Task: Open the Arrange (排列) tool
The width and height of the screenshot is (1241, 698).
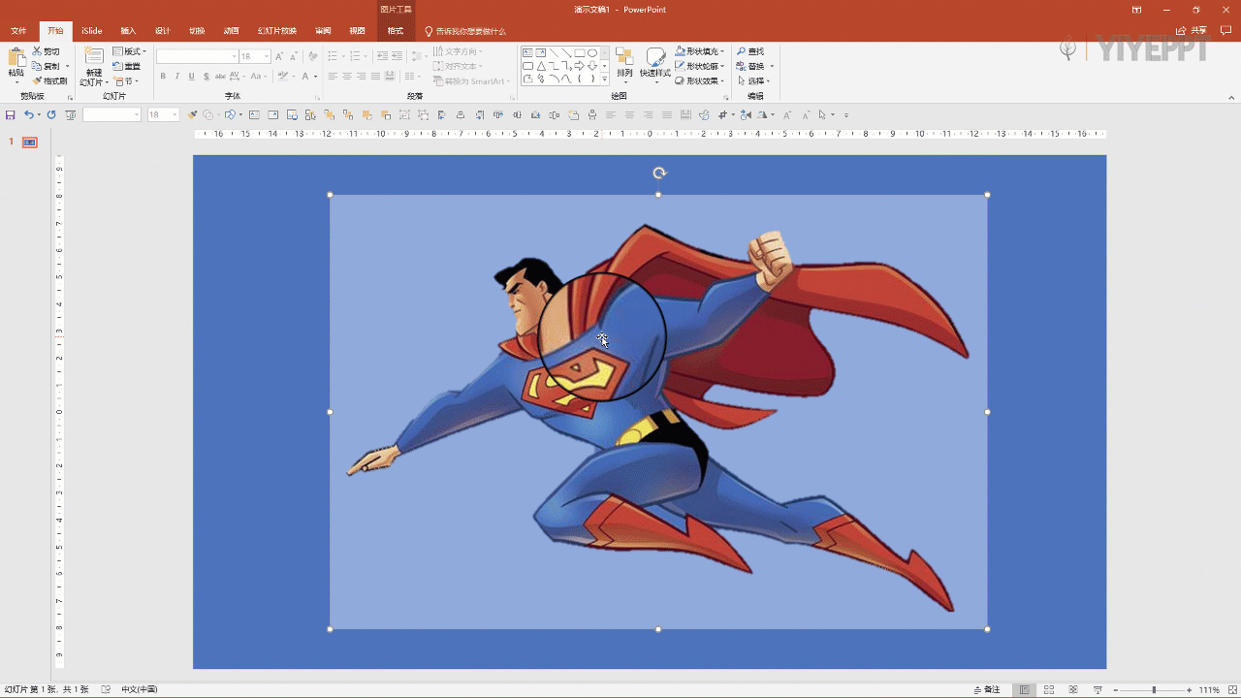Action: 624,60
